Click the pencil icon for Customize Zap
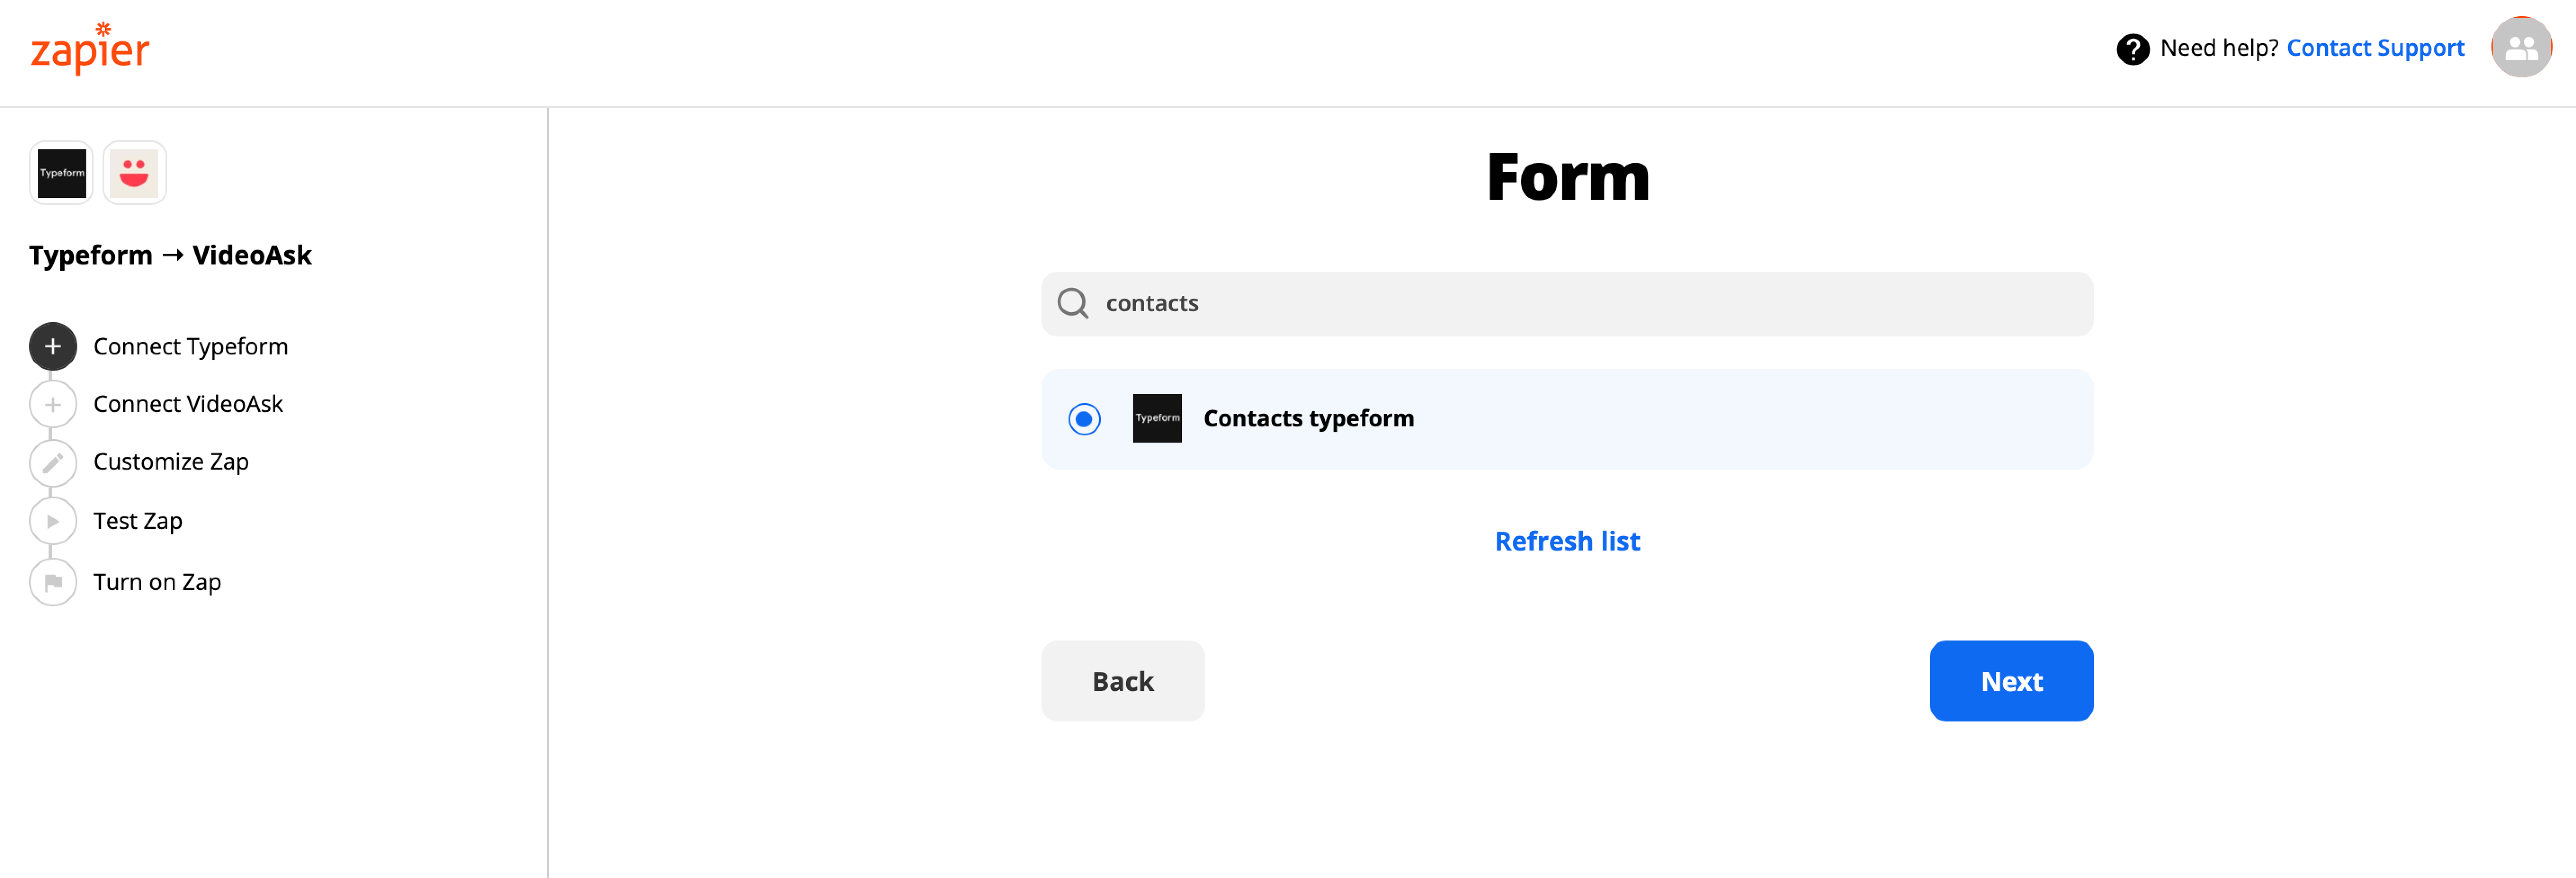 pyautogui.click(x=53, y=463)
